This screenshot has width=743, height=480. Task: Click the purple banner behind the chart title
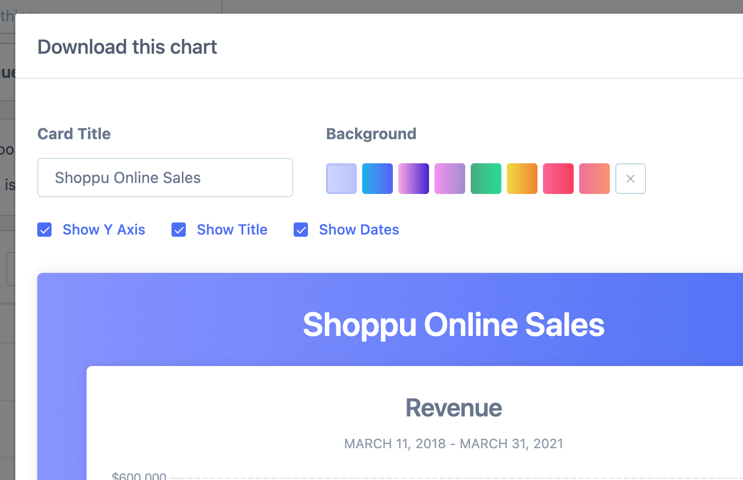453,324
